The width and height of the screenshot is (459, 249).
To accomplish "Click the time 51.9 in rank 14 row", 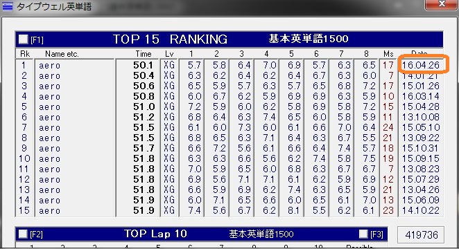I will (x=143, y=200).
